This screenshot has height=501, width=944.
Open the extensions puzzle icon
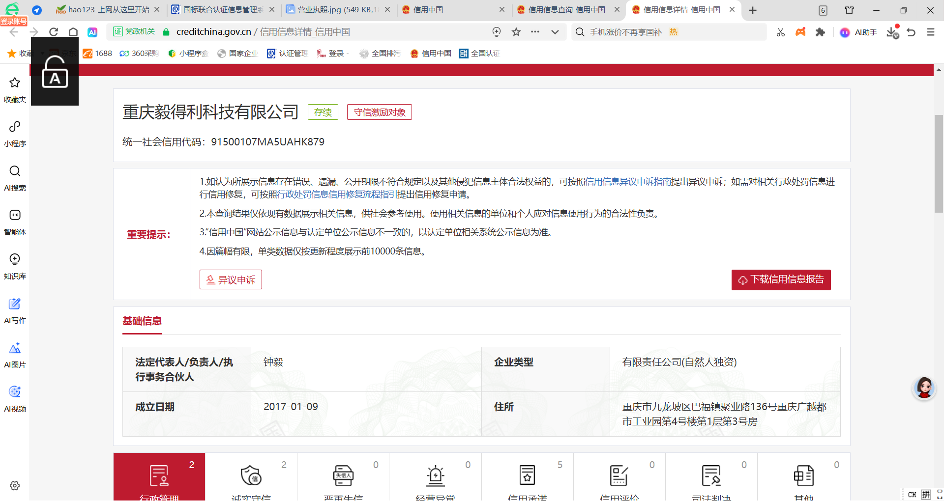pos(820,32)
